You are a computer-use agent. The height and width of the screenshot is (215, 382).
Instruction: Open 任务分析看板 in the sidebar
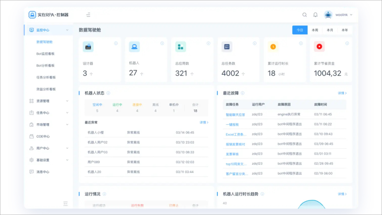pos(46,77)
